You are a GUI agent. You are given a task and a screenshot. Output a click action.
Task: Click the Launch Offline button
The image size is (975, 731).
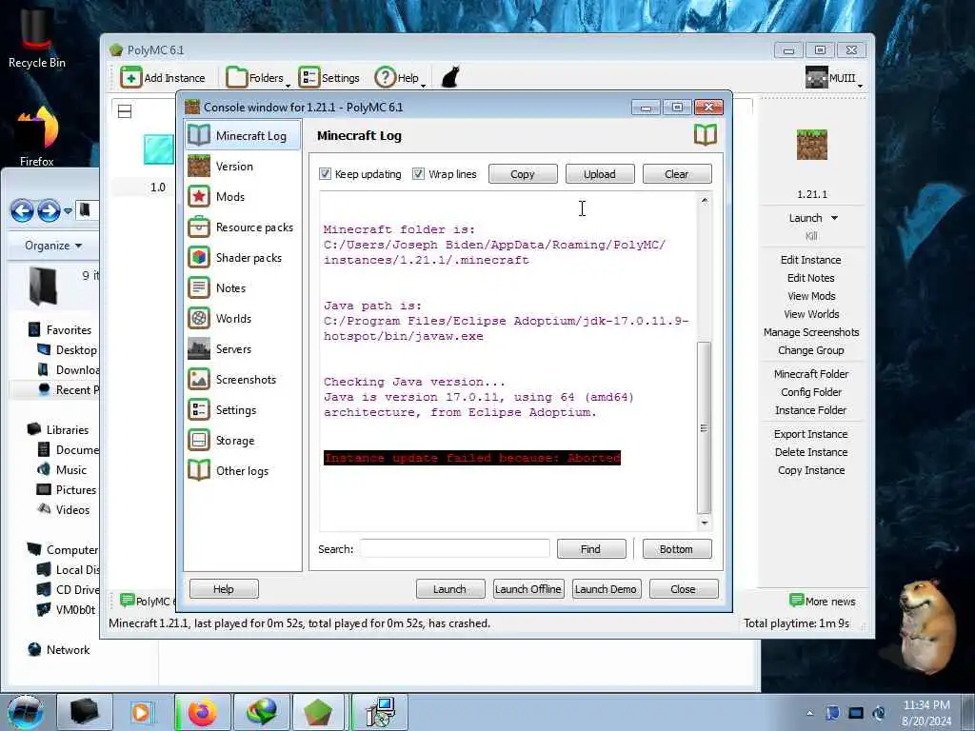point(528,588)
